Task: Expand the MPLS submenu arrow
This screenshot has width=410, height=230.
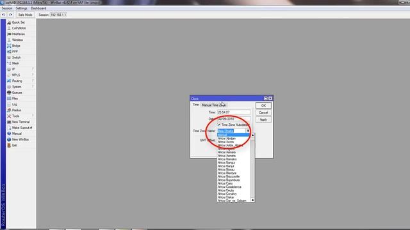Action: (33, 75)
